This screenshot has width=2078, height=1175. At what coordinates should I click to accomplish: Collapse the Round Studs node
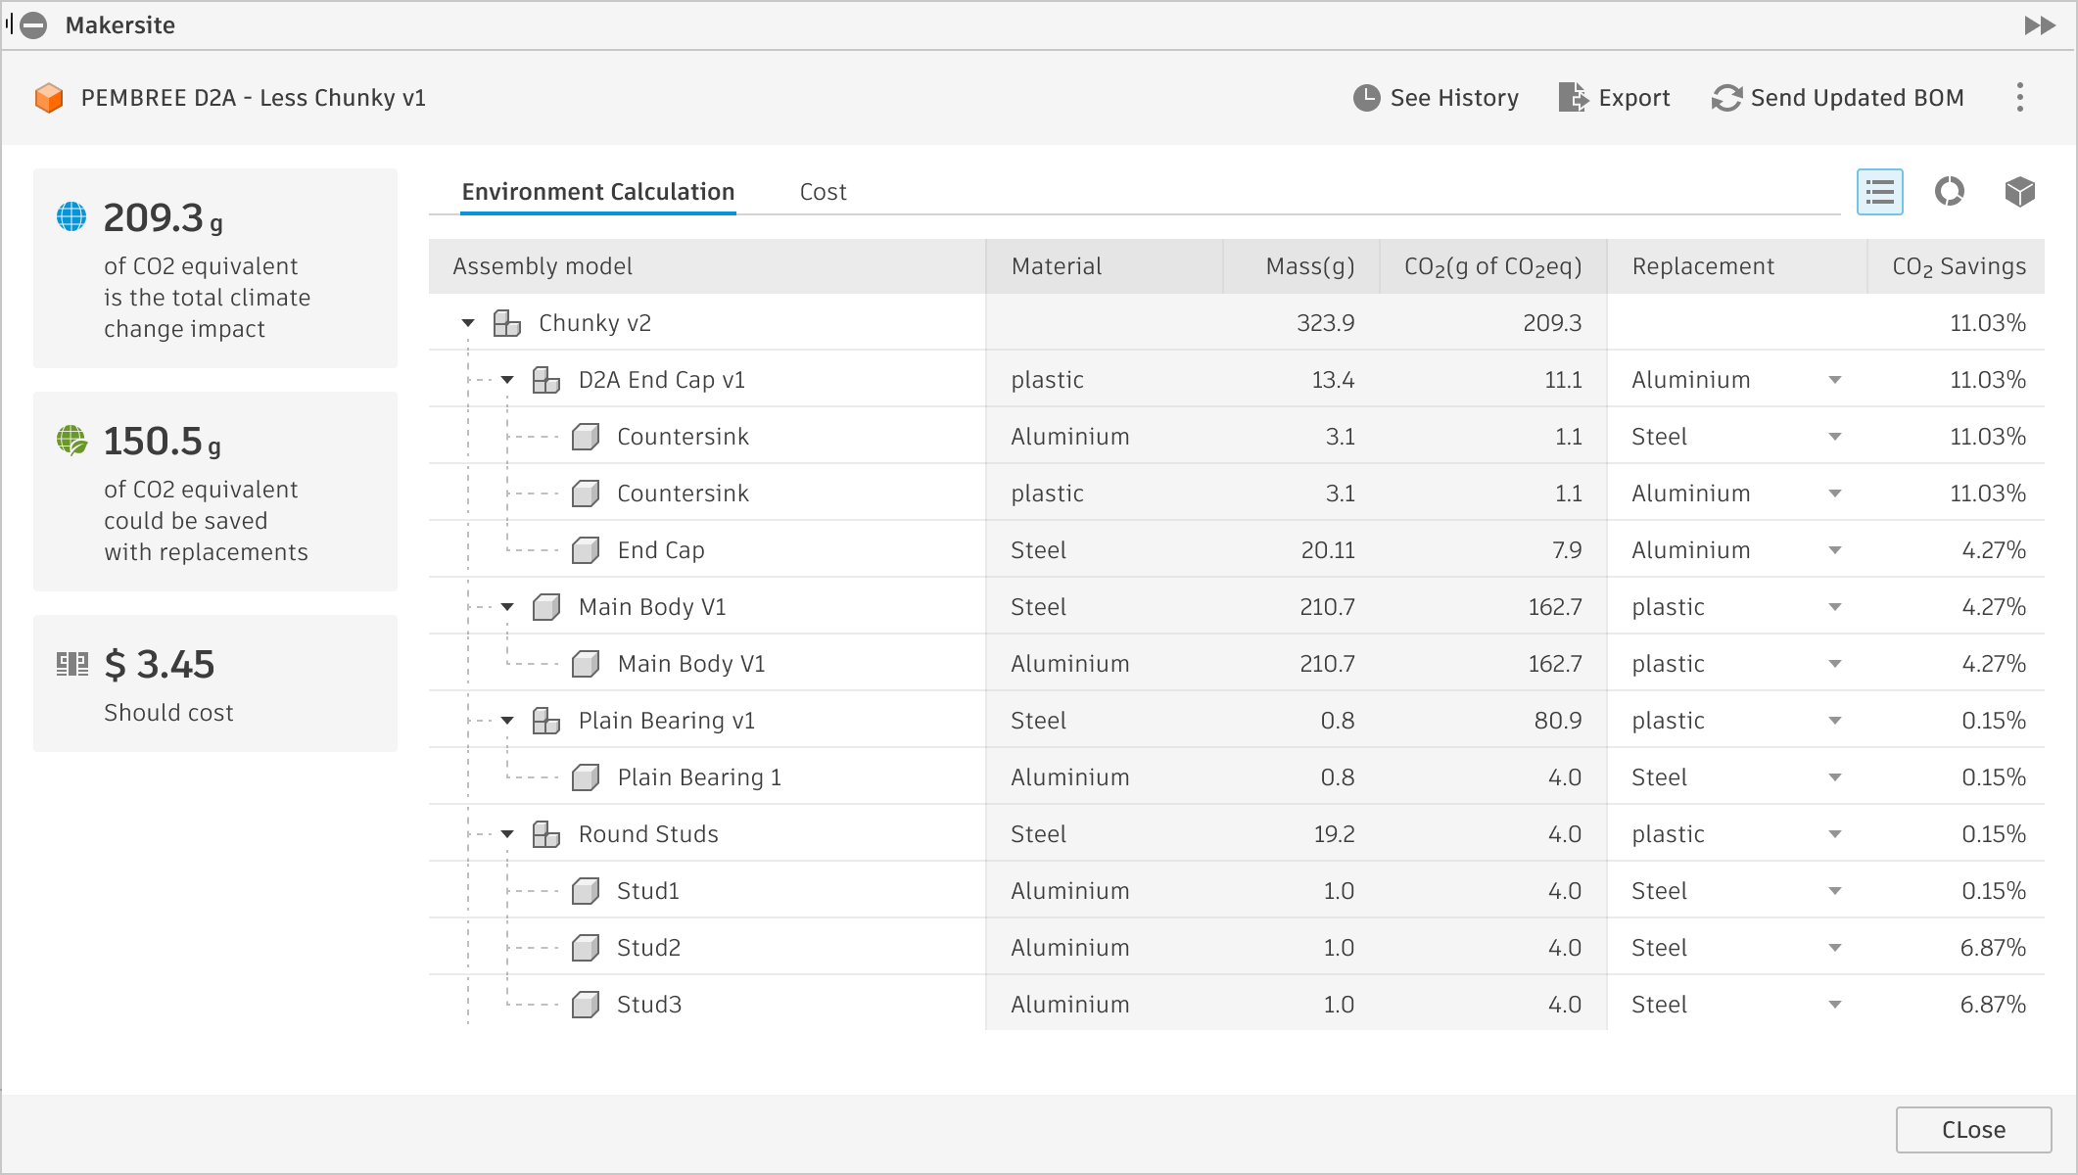507,834
